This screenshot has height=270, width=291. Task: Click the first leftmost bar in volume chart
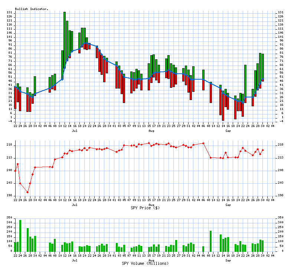click(x=15, y=247)
